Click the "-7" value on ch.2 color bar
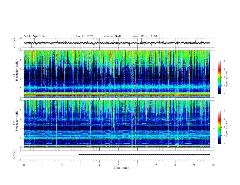Image resolution: width=240 pixels, height=185 pixels. 223,144
